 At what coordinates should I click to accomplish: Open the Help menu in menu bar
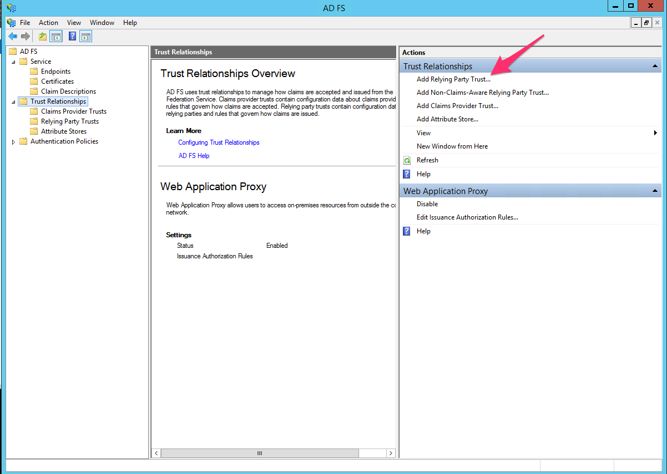pyautogui.click(x=130, y=23)
